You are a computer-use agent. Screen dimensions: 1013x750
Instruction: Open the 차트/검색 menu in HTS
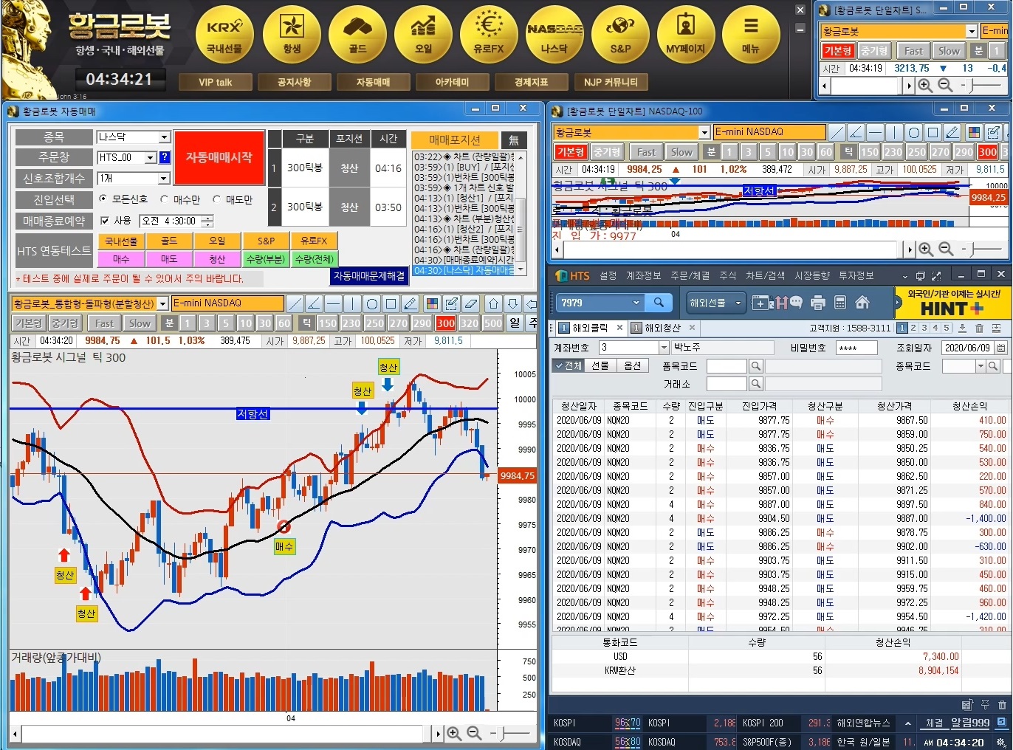pyautogui.click(x=765, y=275)
